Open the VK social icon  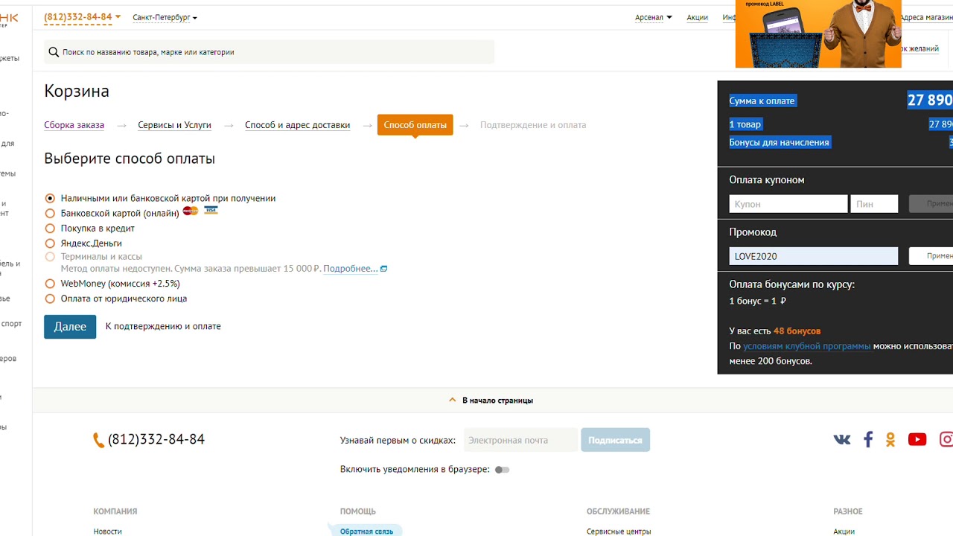click(x=842, y=439)
